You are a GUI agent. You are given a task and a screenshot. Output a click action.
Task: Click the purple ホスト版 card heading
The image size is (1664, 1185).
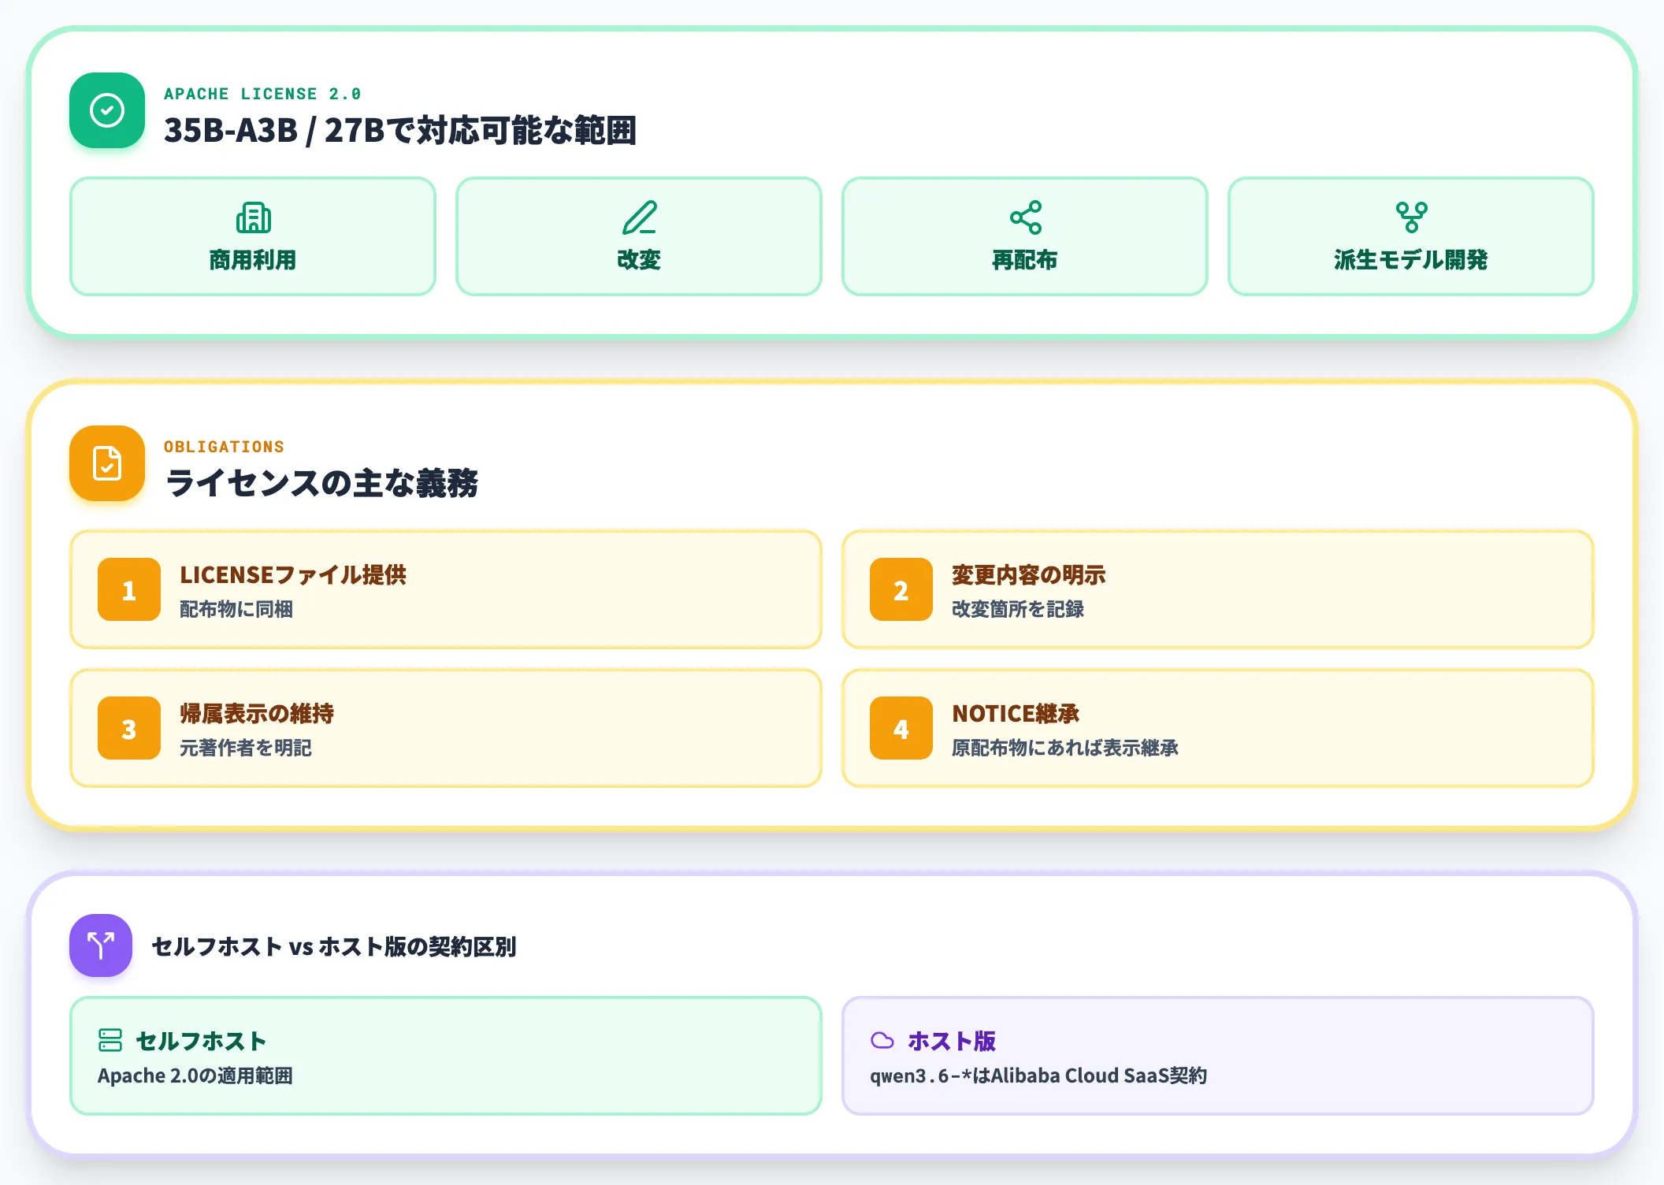pos(952,1041)
